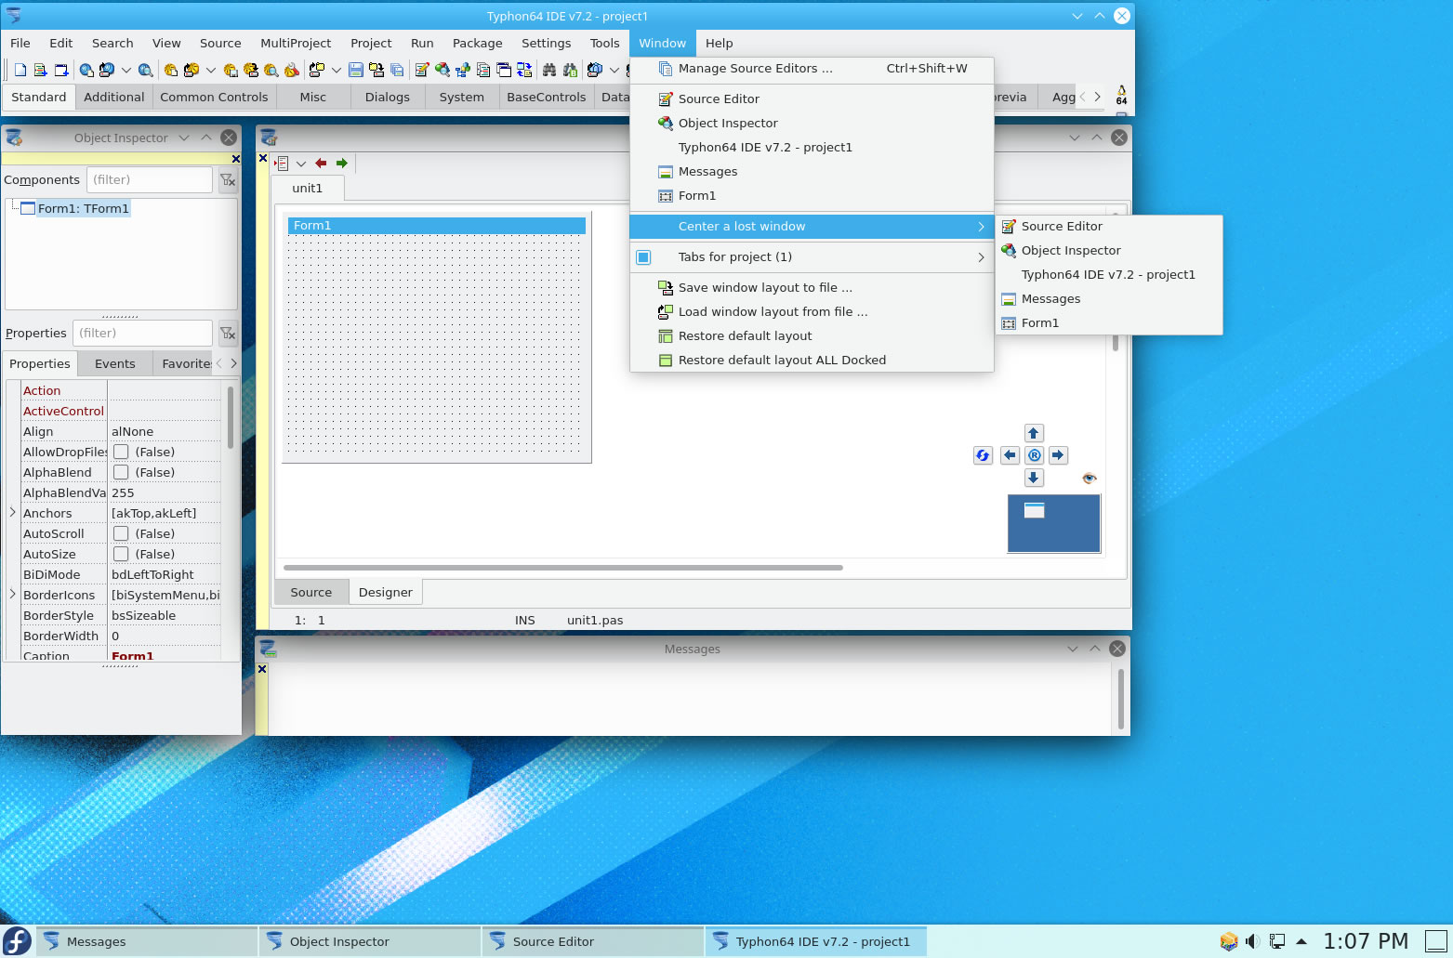
Task: Click the designer move down arrow button
Action: point(1033,478)
